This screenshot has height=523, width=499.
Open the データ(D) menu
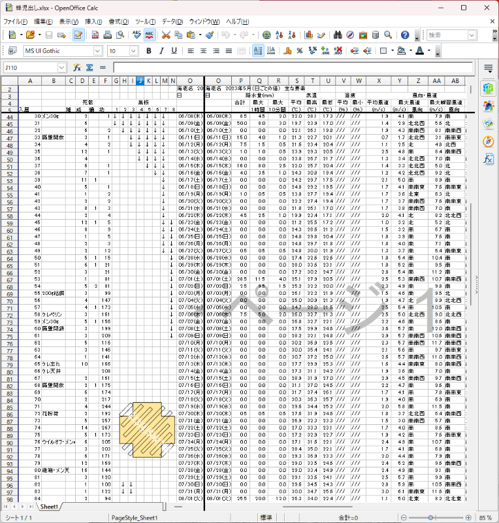click(x=172, y=22)
